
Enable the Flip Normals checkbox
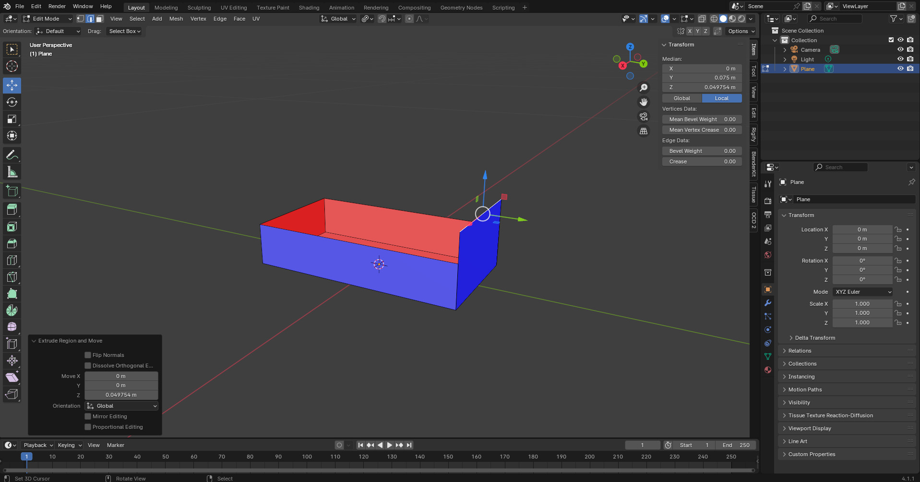[88, 355]
